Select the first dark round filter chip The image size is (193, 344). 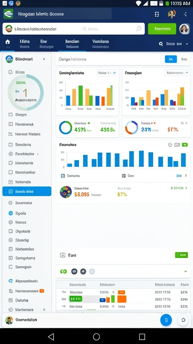coord(74,271)
